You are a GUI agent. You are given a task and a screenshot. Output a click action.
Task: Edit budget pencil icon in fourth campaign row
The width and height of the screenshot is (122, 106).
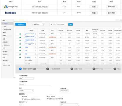46,44
